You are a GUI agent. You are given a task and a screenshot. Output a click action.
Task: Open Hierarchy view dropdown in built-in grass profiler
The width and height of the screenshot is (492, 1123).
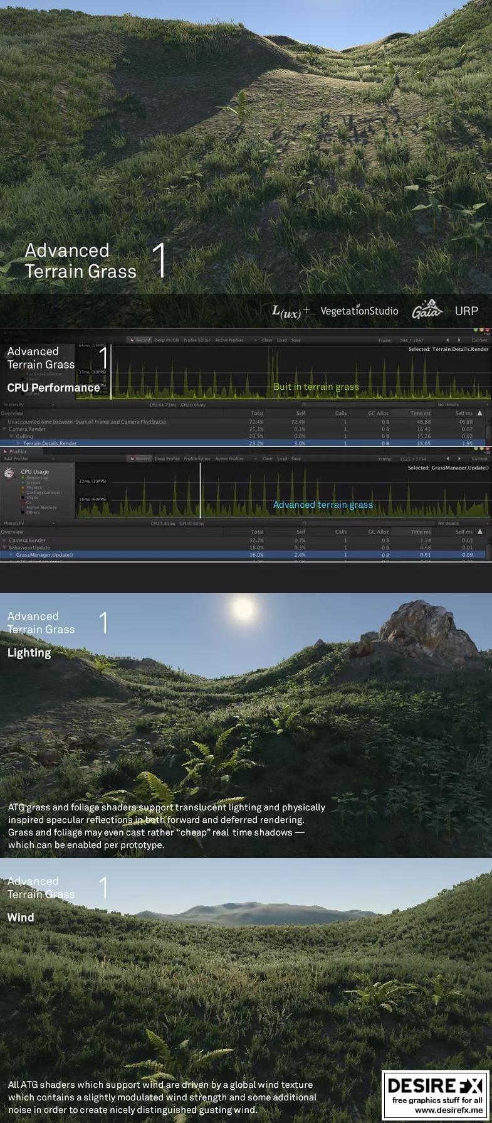coord(29,405)
